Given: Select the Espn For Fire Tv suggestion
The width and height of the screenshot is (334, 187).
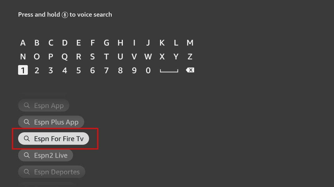Looking at the screenshot, I should click(54, 139).
